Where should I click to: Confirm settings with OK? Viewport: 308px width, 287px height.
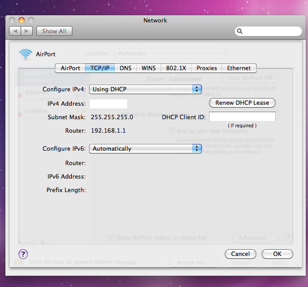click(277, 254)
